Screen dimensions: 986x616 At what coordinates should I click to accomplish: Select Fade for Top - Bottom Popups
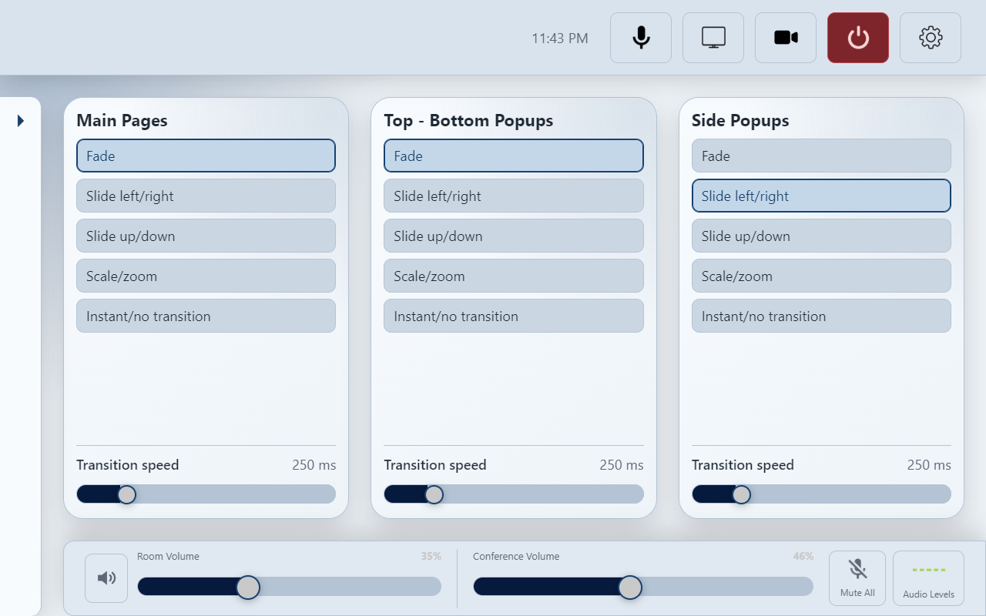tap(514, 156)
